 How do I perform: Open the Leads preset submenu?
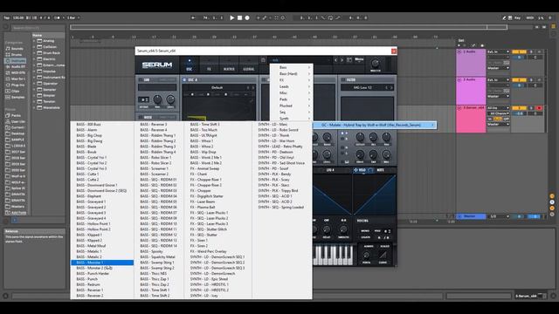point(291,86)
